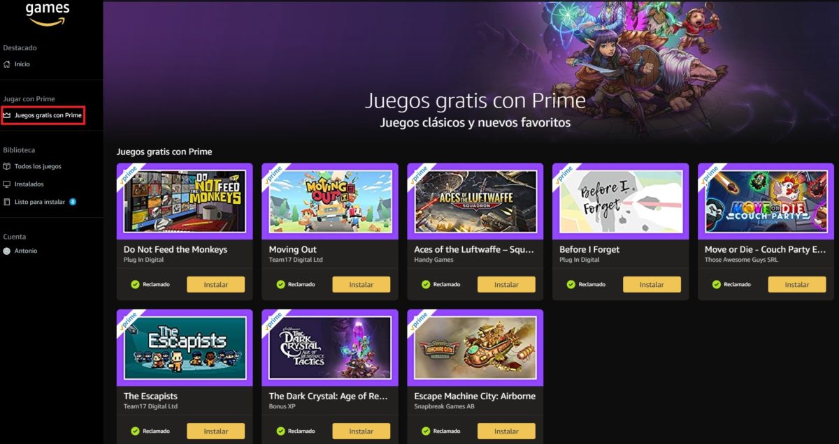Select Instalados in the sidebar
Image resolution: width=839 pixels, height=444 pixels.
pos(29,184)
